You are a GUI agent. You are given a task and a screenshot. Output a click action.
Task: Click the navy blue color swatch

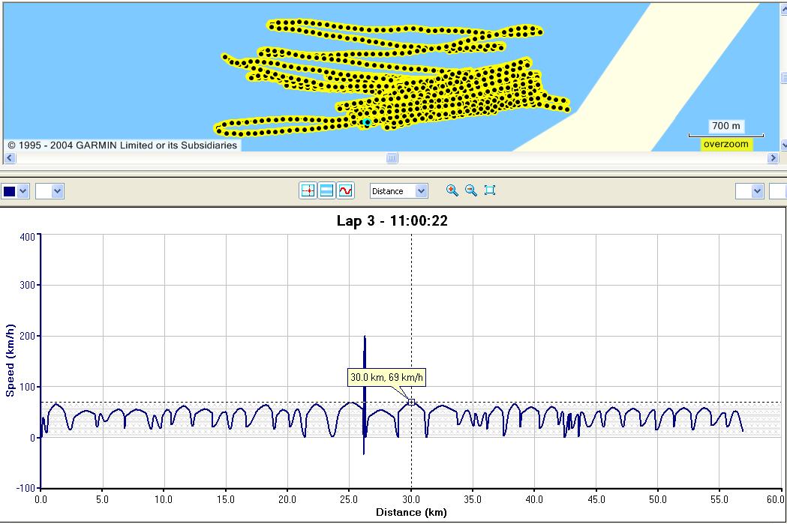[8, 191]
